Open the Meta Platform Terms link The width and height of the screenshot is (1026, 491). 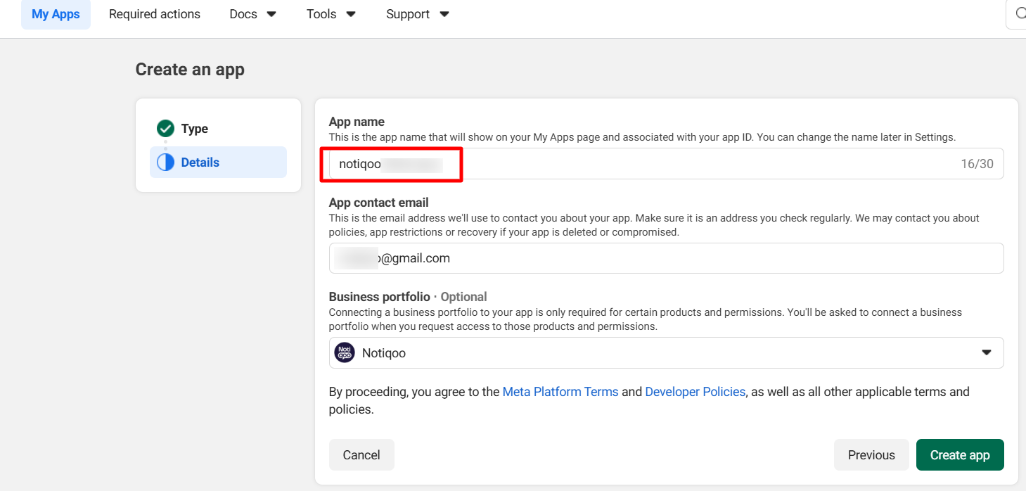[560, 391]
